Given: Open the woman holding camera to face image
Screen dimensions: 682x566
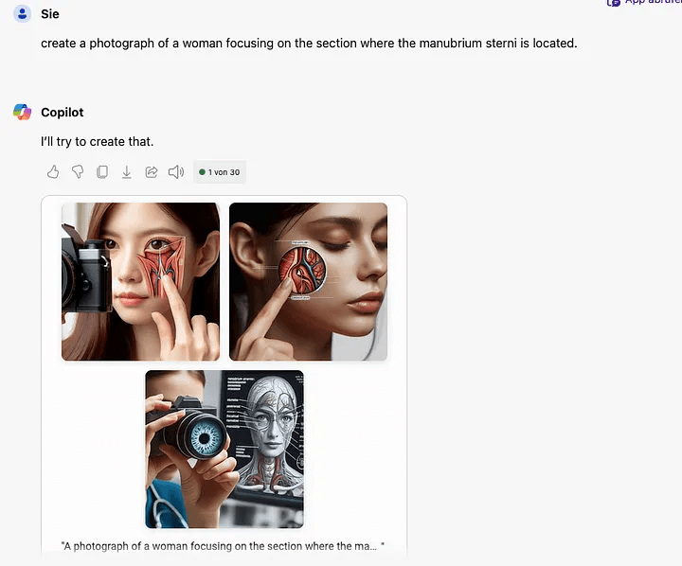Looking at the screenshot, I should pos(140,281).
